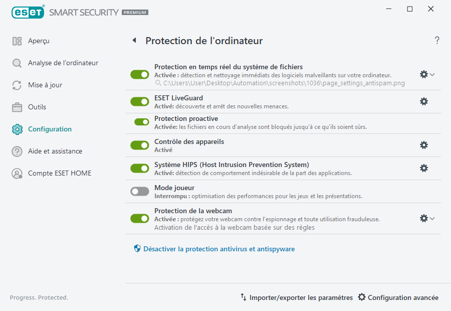Click the back arrow to collapse this page

[134, 41]
